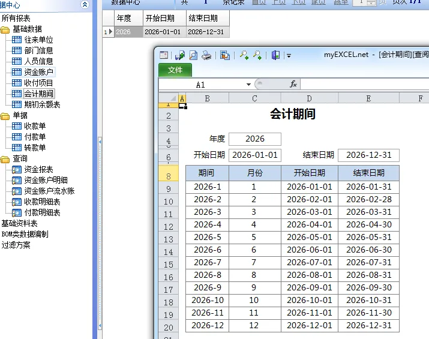Click the copy-report icon after printer
This screenshot has width=429, height=339.
click(x=224, y=55)
